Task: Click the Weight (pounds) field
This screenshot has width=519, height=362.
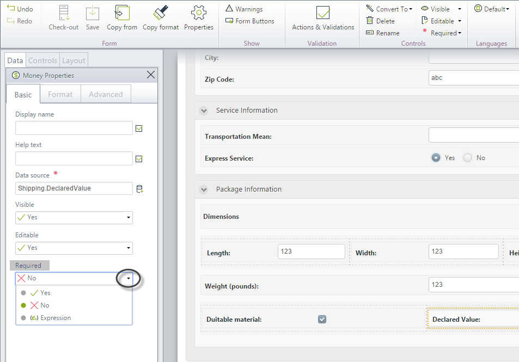Action: tap(474, 285)
